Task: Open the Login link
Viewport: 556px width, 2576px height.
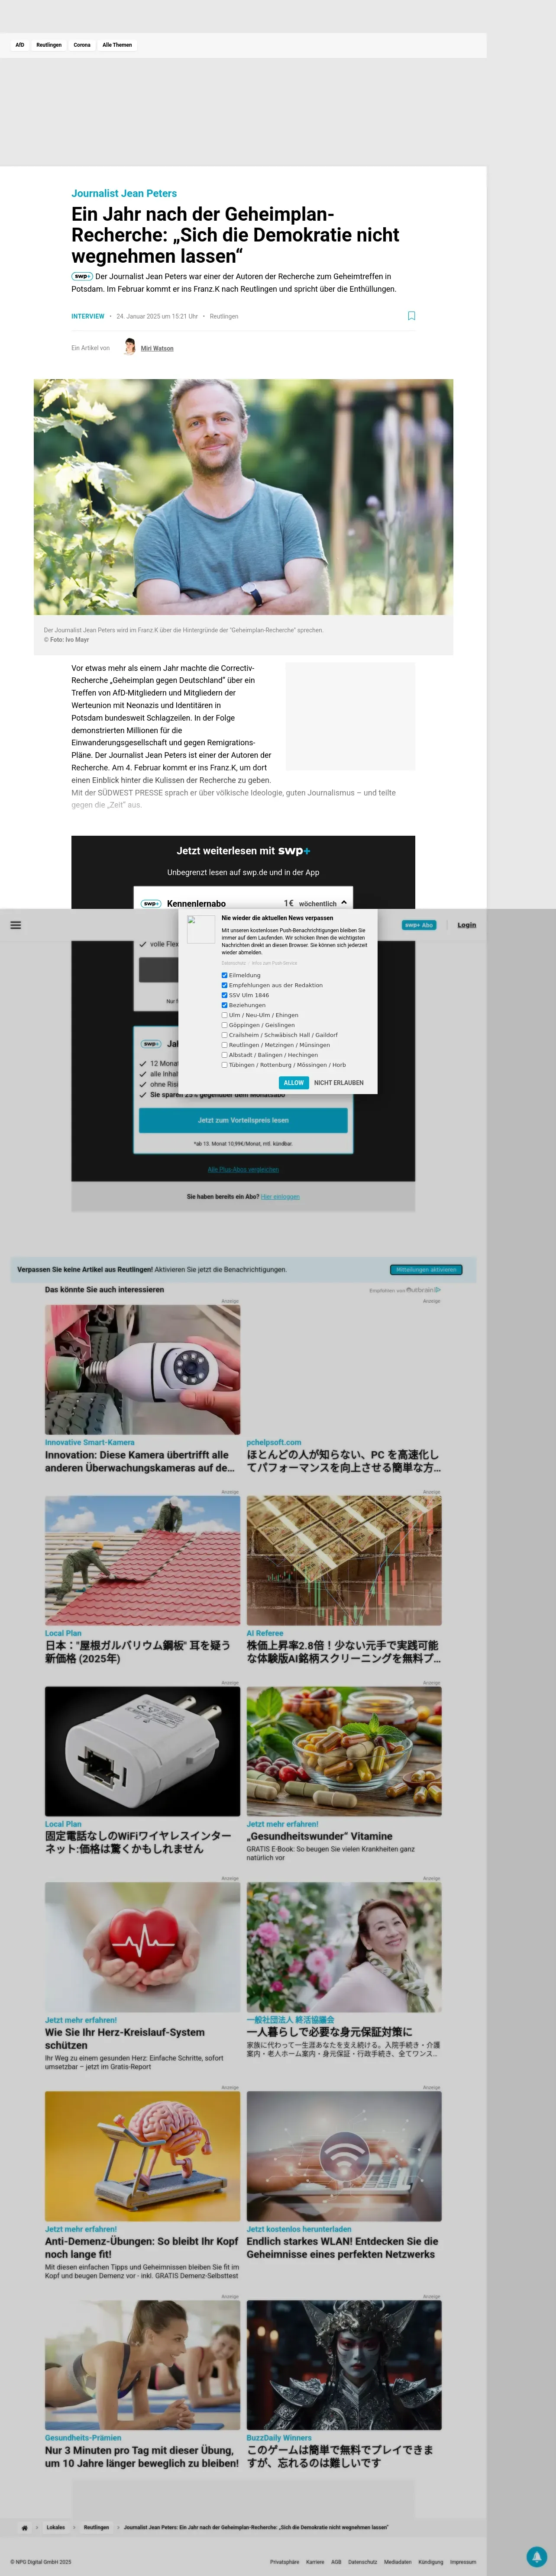Action: (467, 925)
